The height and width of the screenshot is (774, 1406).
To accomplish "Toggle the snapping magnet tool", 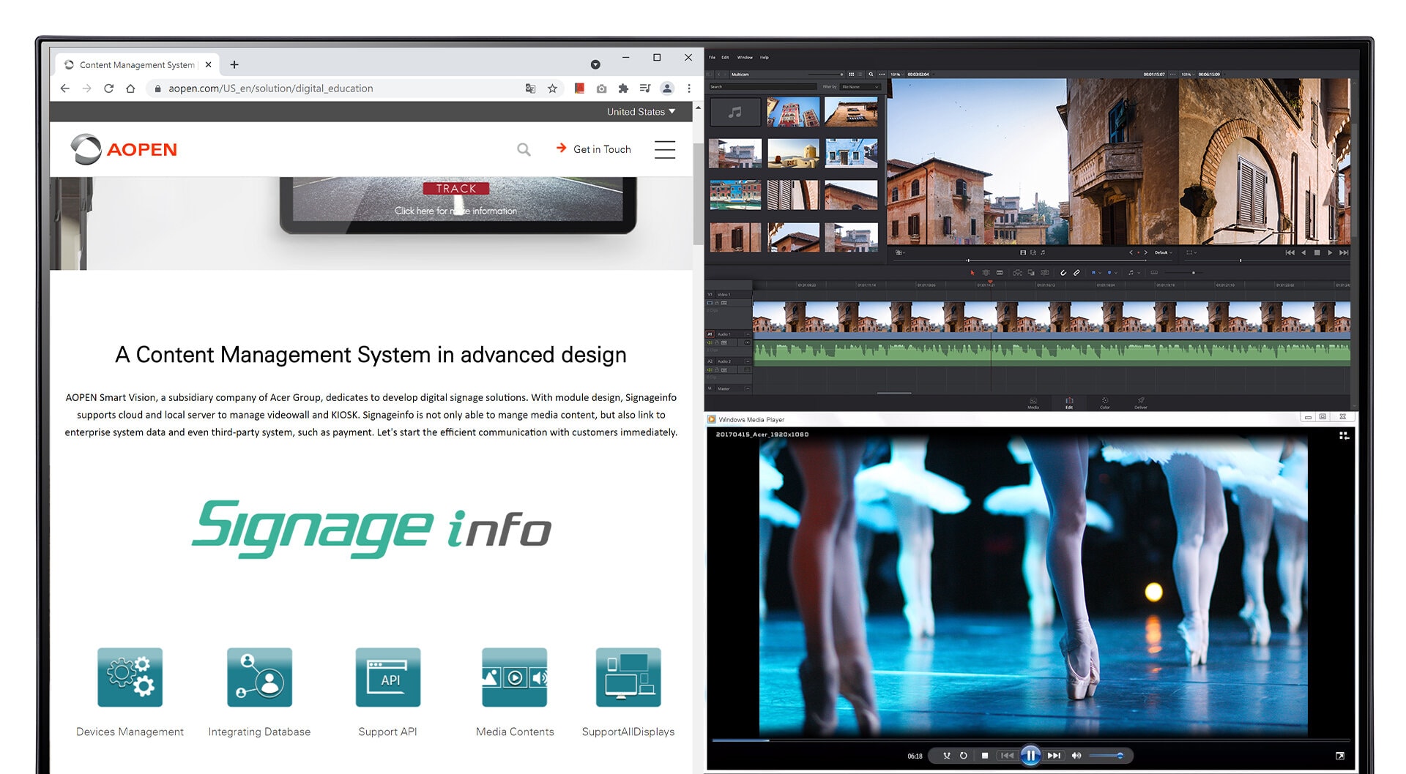I will (x=1063, y=273).
